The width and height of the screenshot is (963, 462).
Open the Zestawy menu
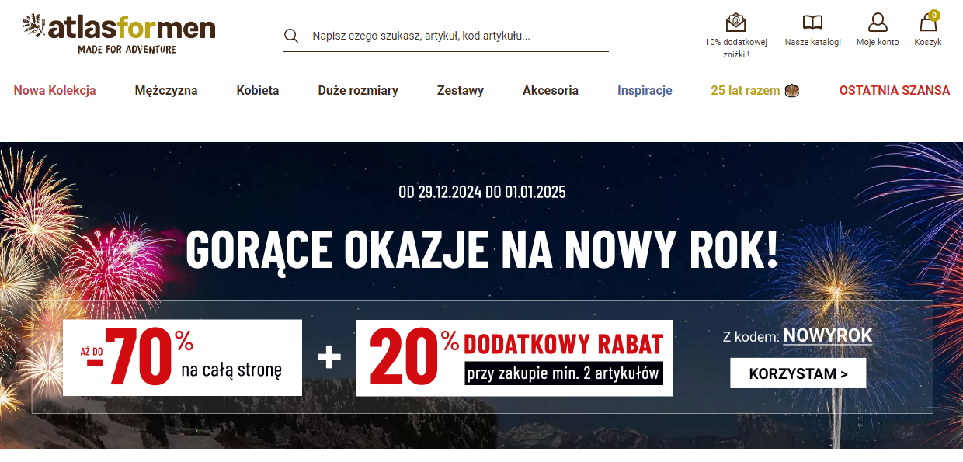(461, 90)
